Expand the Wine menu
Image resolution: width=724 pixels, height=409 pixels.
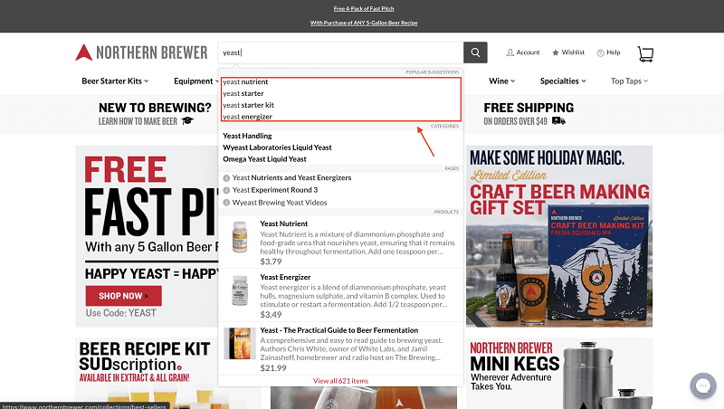(502, 81)
